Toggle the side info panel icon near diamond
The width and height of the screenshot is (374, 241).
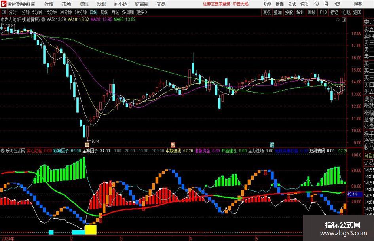[344, 20]
